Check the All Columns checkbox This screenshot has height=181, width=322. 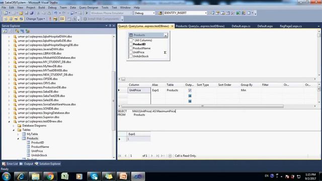[x=131, y=40]
